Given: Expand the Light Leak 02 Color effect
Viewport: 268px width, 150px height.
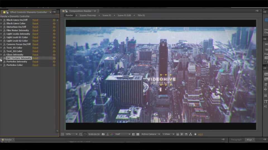Looking at the screenshot, I should 1,41.
